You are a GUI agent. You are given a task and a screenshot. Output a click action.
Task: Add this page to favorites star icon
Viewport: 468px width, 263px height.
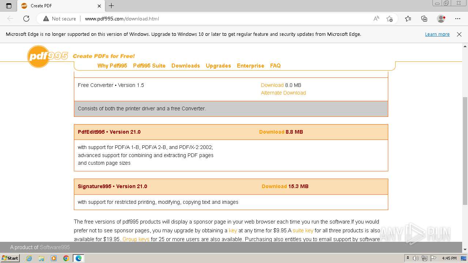(389, 19)
